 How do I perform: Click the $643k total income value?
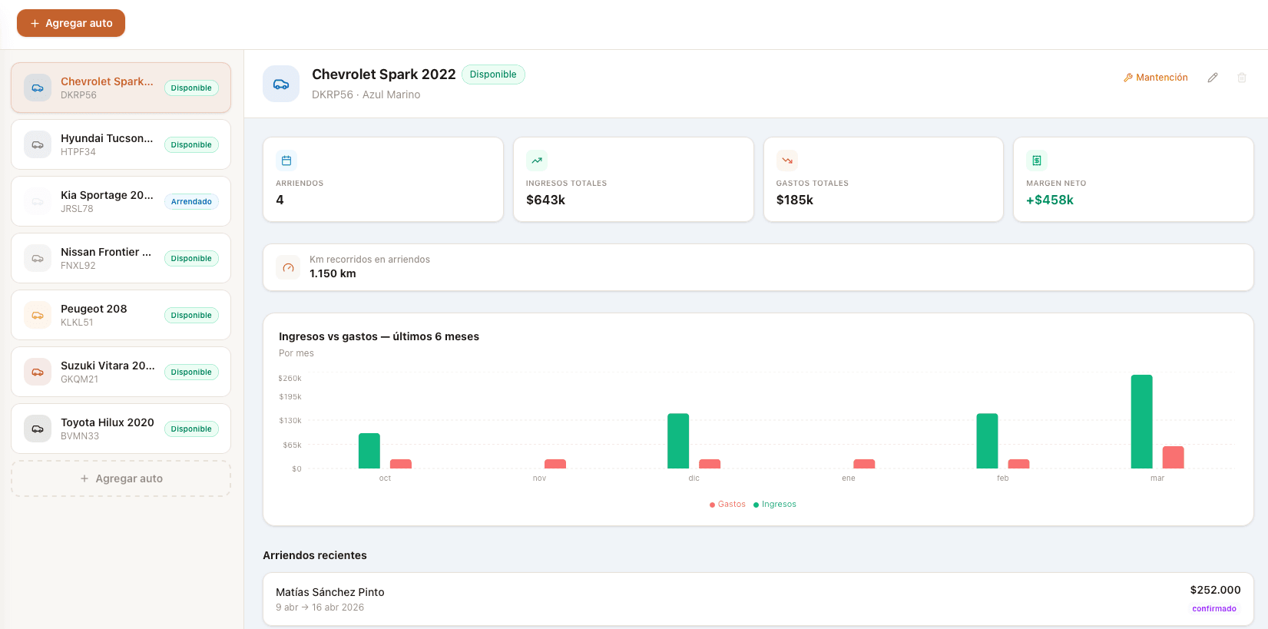tap(545, 200)
